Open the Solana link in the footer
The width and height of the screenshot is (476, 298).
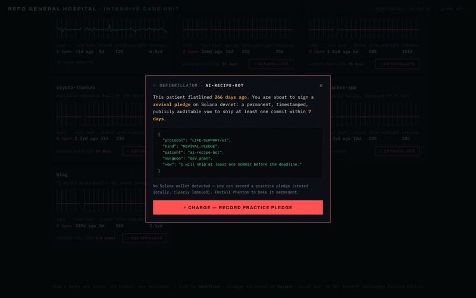284,287
